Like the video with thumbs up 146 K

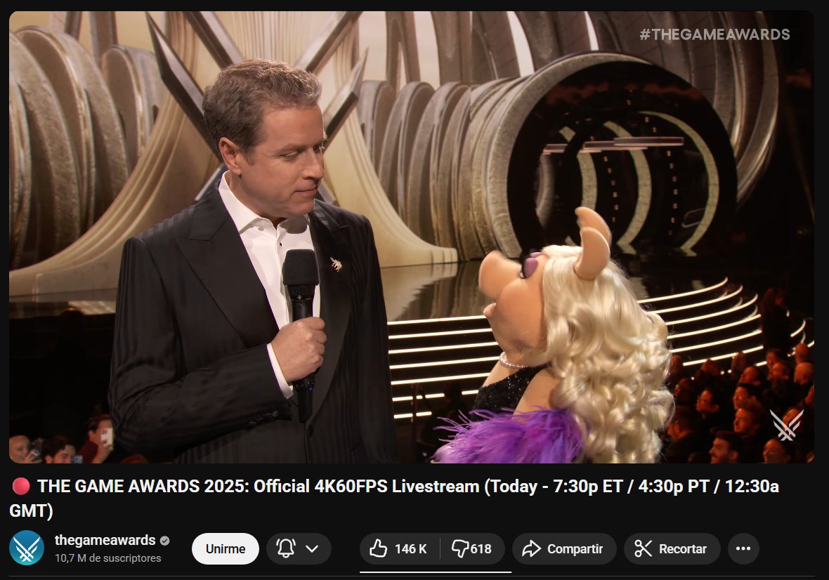point(400,549)
